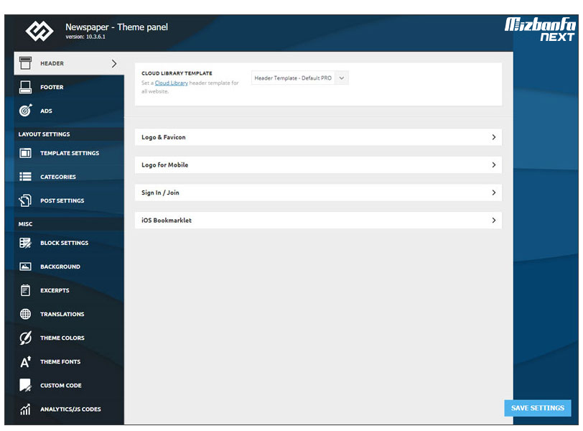Open the Footer menu item
This screenshot has width=583, height=431.
[x=69, y=87]
